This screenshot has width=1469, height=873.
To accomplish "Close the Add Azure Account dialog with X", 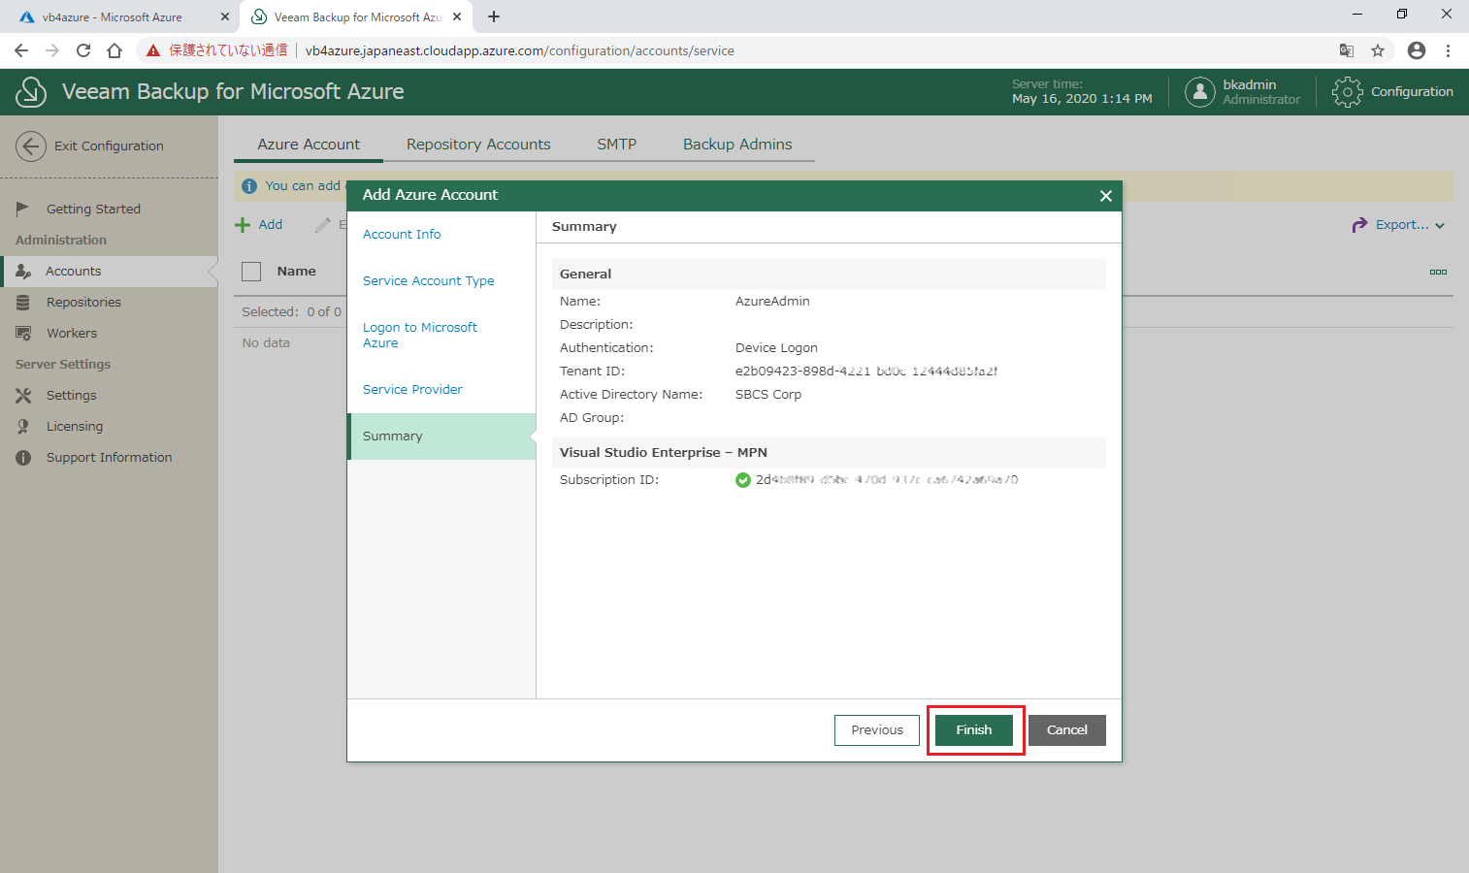I will 1105,196.
